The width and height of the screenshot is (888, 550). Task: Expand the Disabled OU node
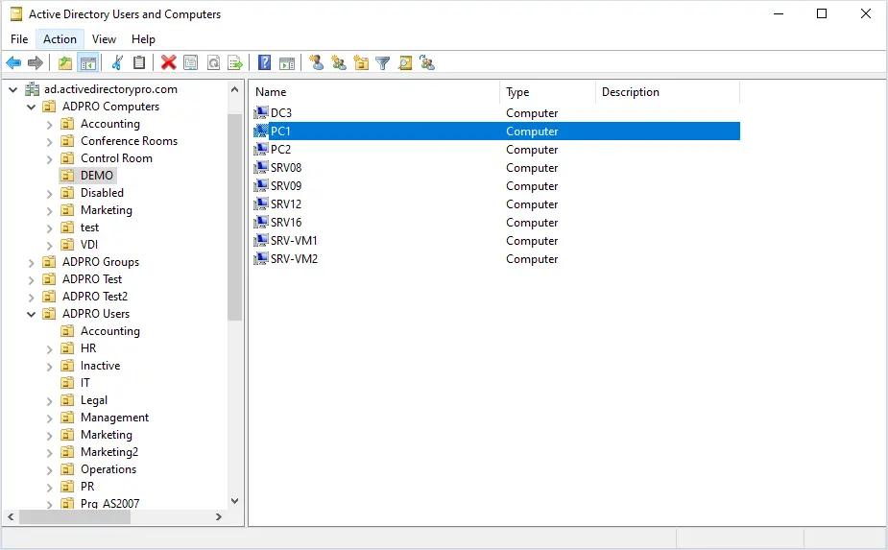point(49,193)
